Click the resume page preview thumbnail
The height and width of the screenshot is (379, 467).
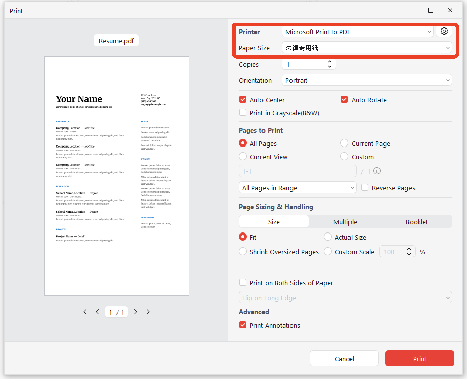(117, 176)
